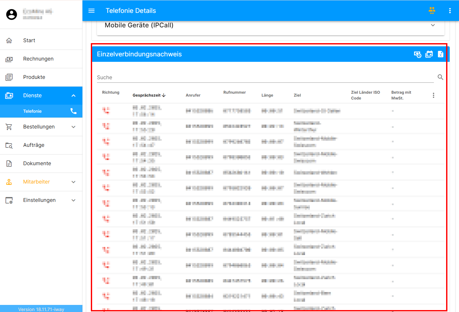Open the table column options menu
The image size is (459, 312).
pyautogui.click(x=434, y=95)
